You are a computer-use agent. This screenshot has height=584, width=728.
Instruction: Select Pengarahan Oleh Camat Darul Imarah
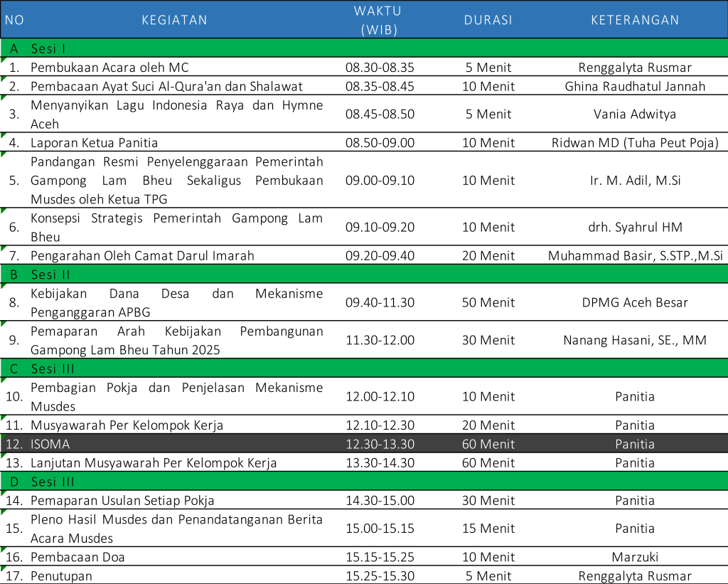[x=142, y=255]
